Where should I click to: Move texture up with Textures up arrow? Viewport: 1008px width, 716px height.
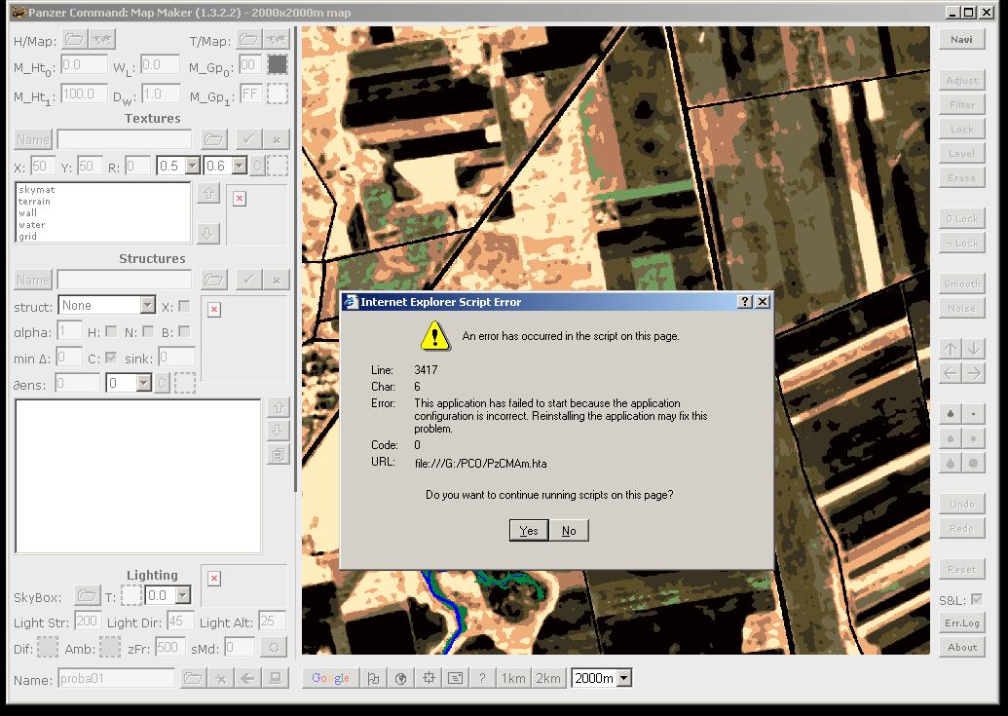click(x=208, y=193)
